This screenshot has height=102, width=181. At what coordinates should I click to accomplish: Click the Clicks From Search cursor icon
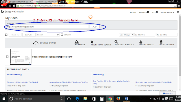(92, 42)
